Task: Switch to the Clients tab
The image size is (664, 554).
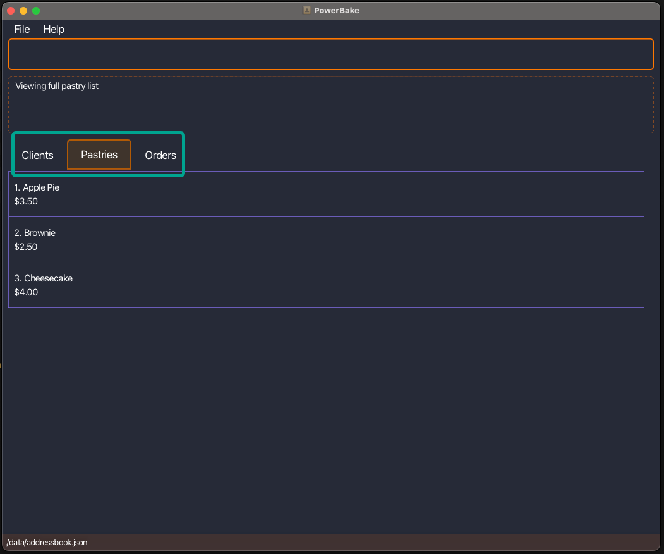Action: pos(37,155)
